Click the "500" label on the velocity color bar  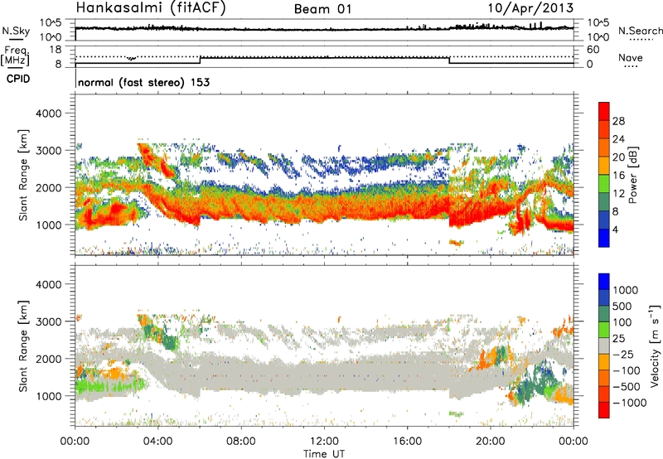(x=622, y=306)
